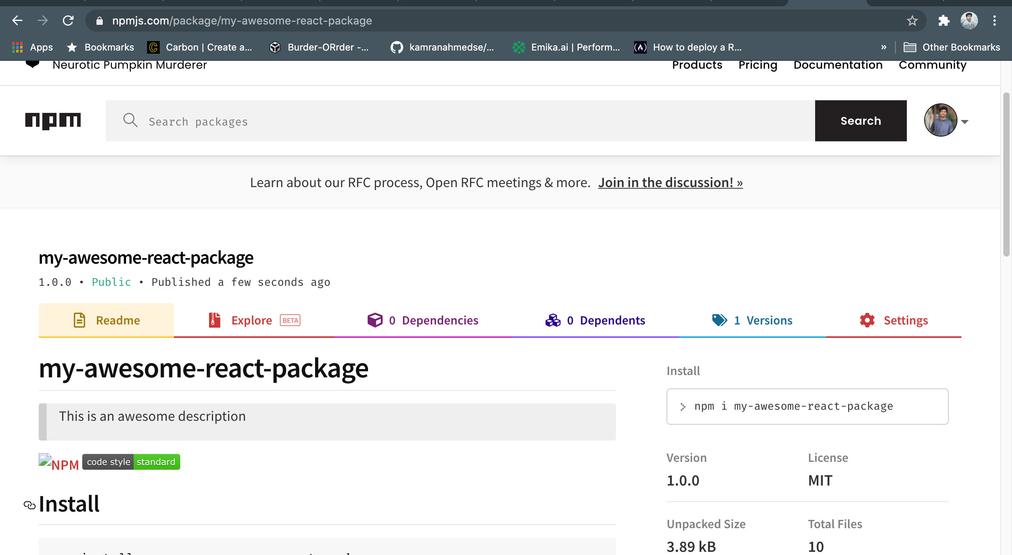The height and width of the screenshot is (555, 1012).
Task: Click the browser reload icon
Action: 68,21
